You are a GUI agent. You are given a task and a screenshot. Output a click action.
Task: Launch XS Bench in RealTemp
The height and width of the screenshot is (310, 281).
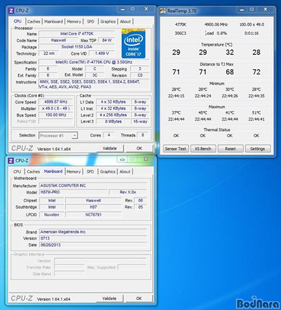[203, 148]
